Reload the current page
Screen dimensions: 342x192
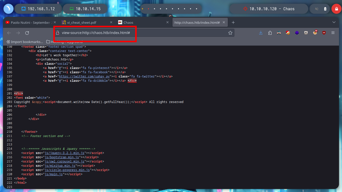(x=27, y=33)
